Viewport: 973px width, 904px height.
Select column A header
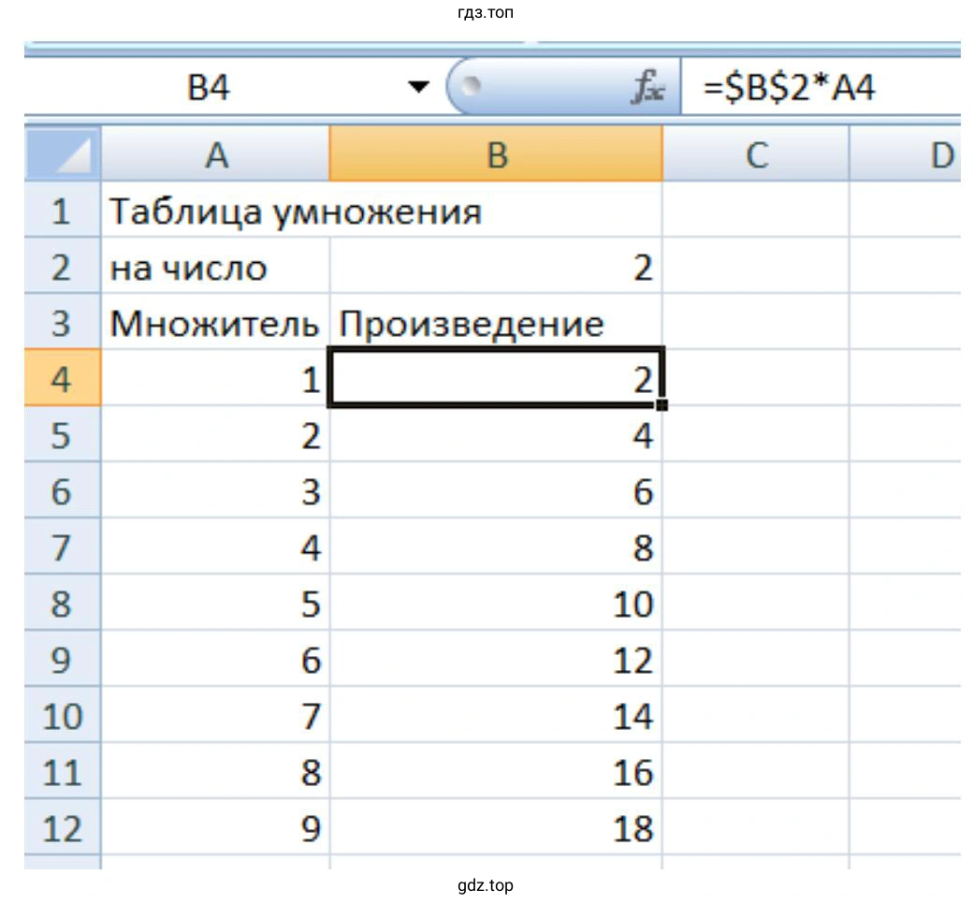215,154
